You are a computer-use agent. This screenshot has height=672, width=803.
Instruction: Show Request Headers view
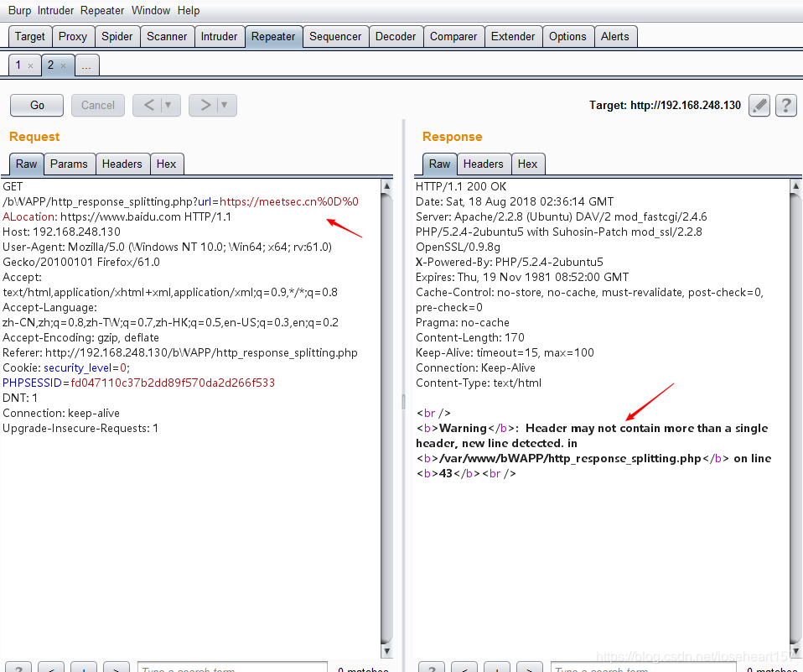click(x=122, y=164)
